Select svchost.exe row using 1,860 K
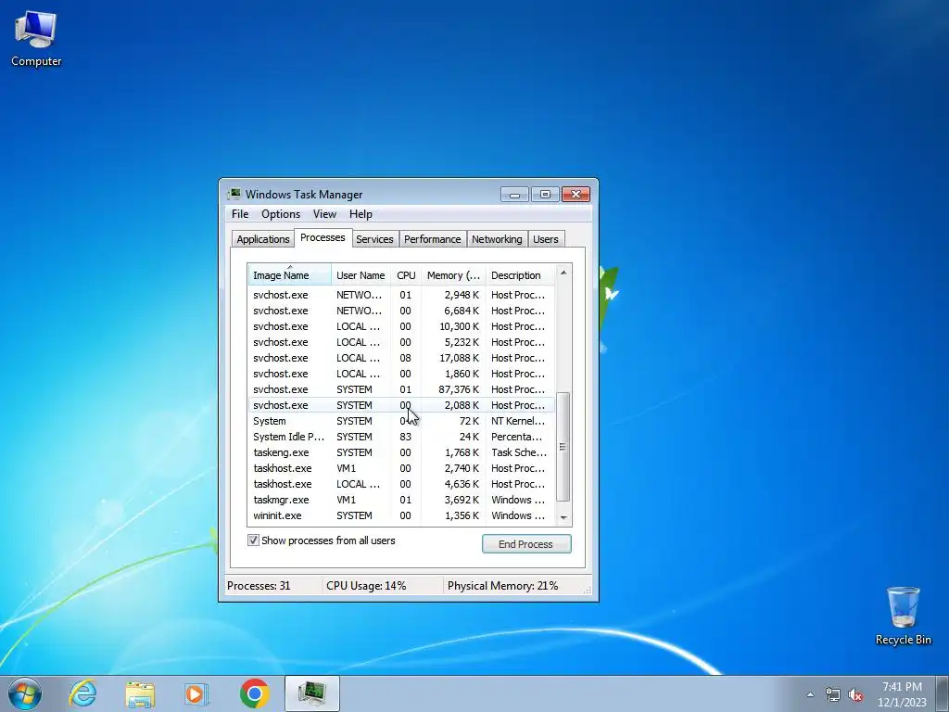This screenshot has width=949, height=712. tap(401, 374)
